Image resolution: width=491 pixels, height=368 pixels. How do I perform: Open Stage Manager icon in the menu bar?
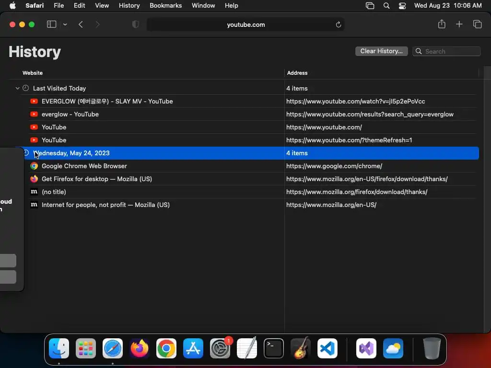click(370, 6)
